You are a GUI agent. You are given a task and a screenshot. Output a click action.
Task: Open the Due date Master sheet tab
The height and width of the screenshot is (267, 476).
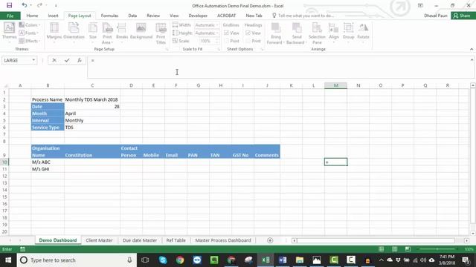pos(140,240)
